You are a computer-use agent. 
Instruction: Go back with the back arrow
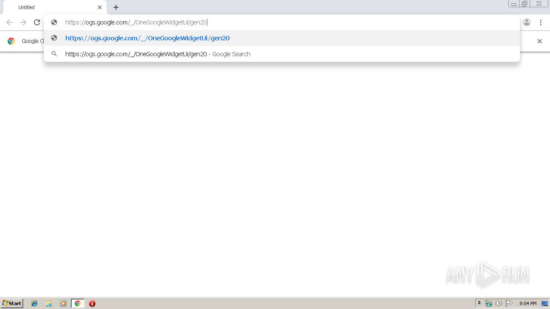tap(9, 22)
